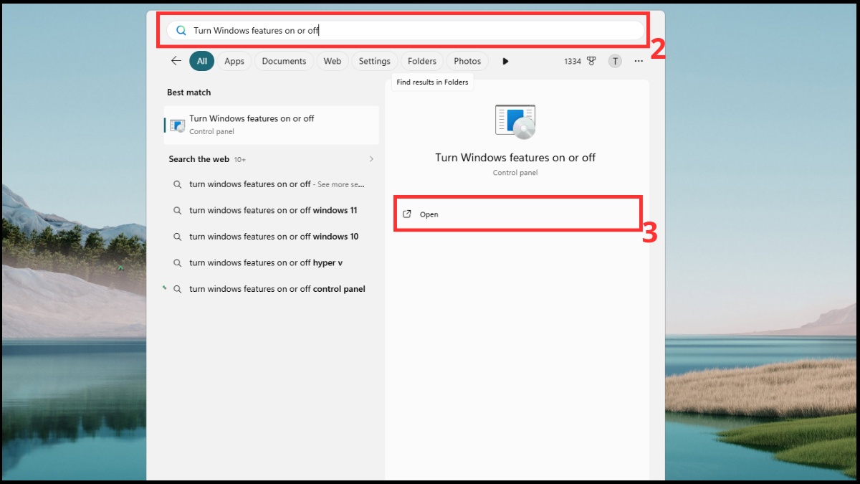Viewport: 860px width, 484px height.
Task: Open the three-dot more options menu
Action: tap(639, 62)
